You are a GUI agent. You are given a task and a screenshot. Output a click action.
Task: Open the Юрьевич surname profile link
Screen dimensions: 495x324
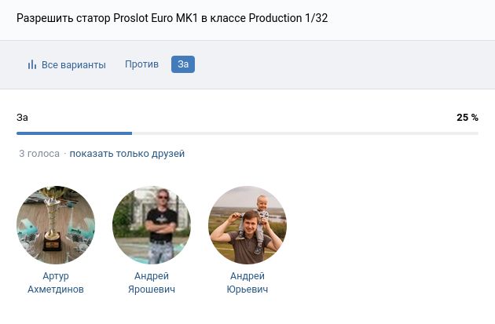click(247, 289)
